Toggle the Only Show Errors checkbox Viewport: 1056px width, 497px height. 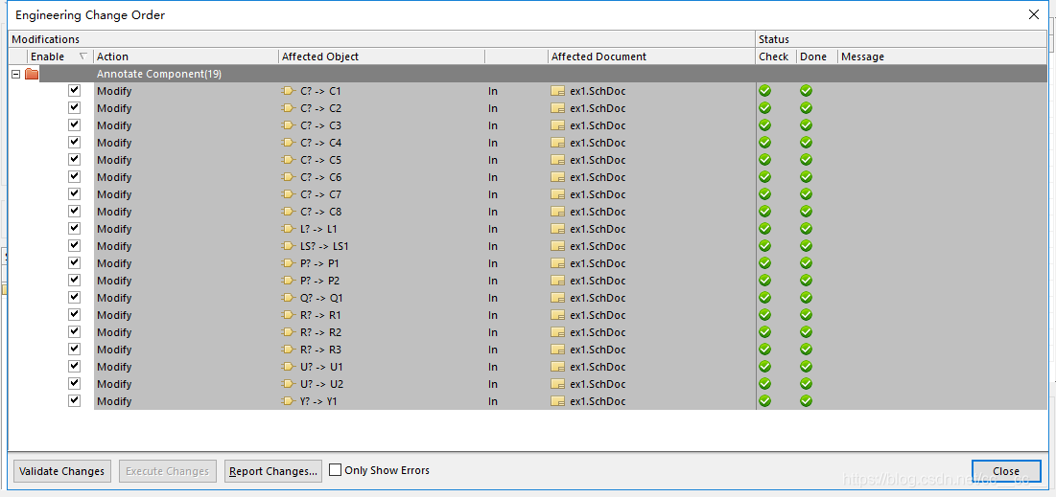(336, 470)
